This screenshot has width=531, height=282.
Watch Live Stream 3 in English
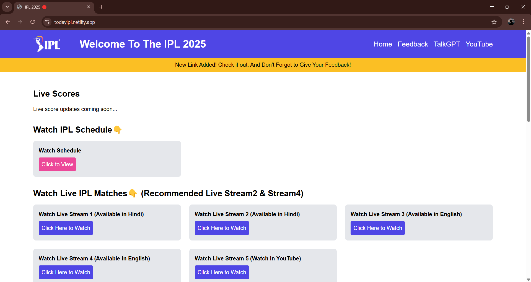[377, 228]
